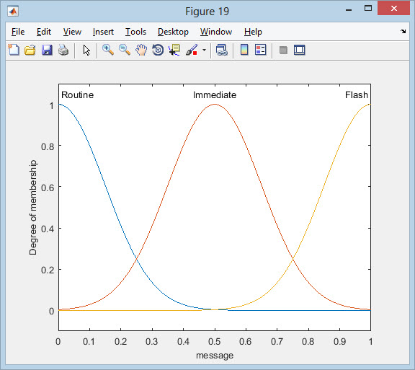Screen dimensions: 415x370
Task: Open the Tools menu
Action: 135,32
